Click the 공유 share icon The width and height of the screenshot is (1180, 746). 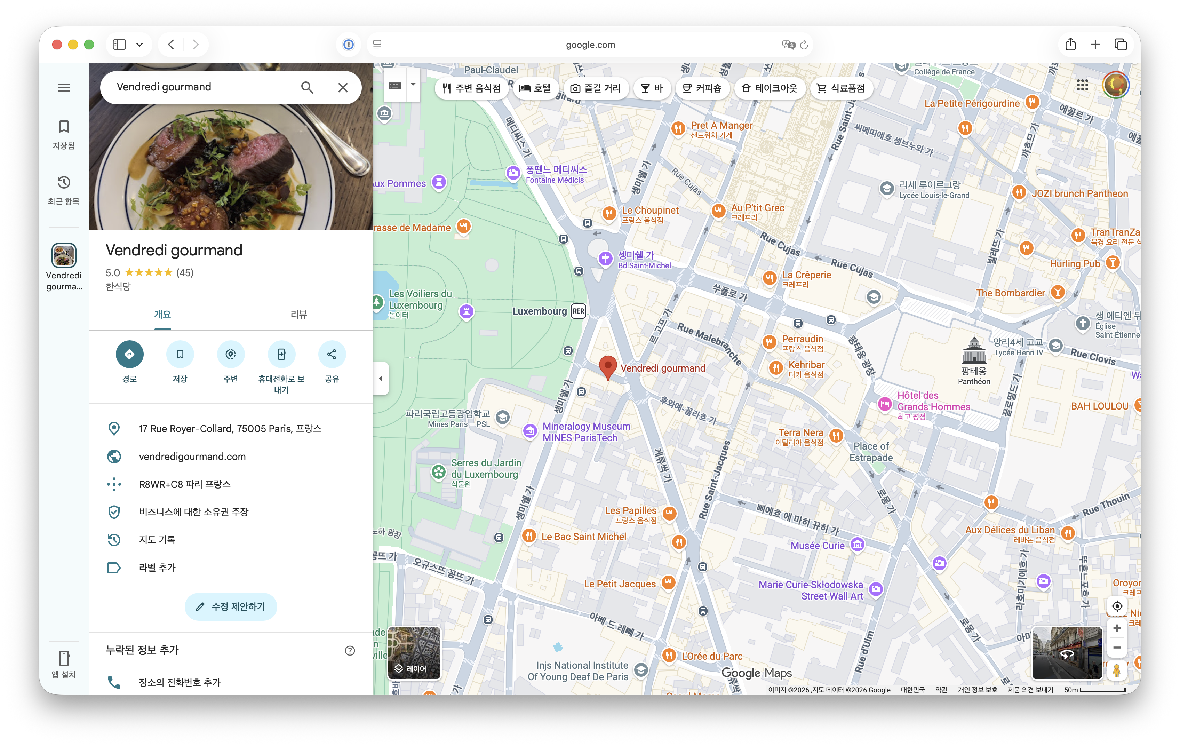coord(332,354)
